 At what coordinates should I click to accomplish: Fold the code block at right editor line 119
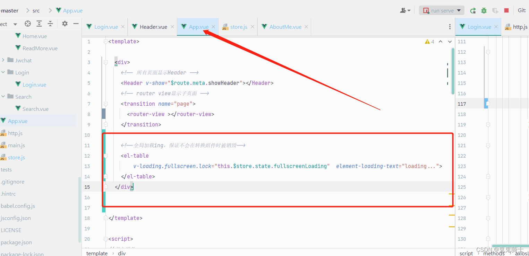pos(488,125)
